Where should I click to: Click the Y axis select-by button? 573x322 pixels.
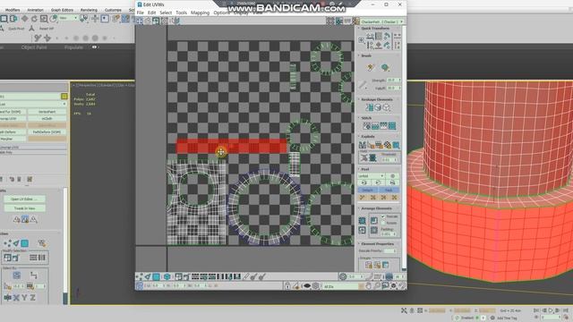point(24,298)
